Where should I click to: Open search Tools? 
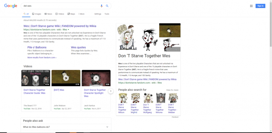pos(107,14)
